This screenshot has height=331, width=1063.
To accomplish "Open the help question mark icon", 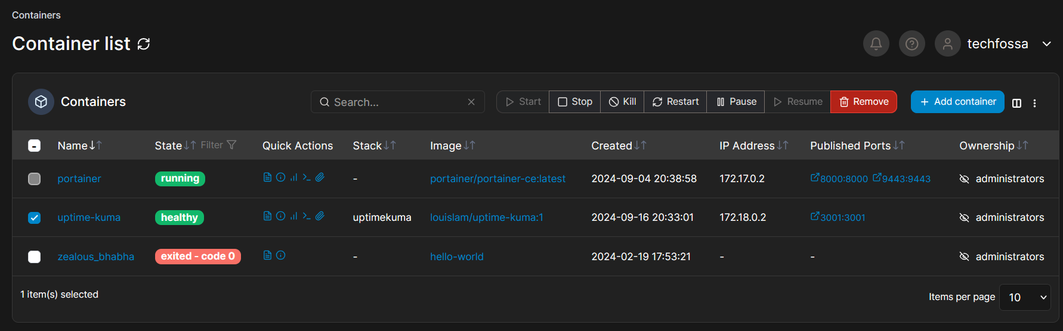I will [911, 43].
